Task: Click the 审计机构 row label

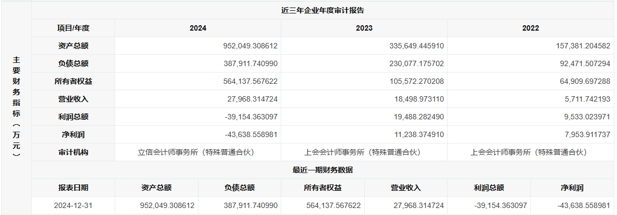Action: [73, 152]
